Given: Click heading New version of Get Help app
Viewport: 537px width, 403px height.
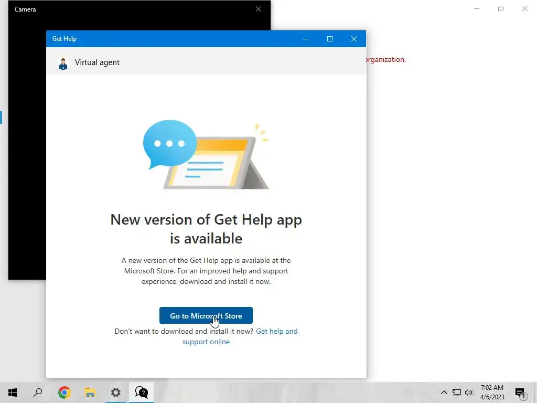Looking at the screenshot, I should [206, 229].
